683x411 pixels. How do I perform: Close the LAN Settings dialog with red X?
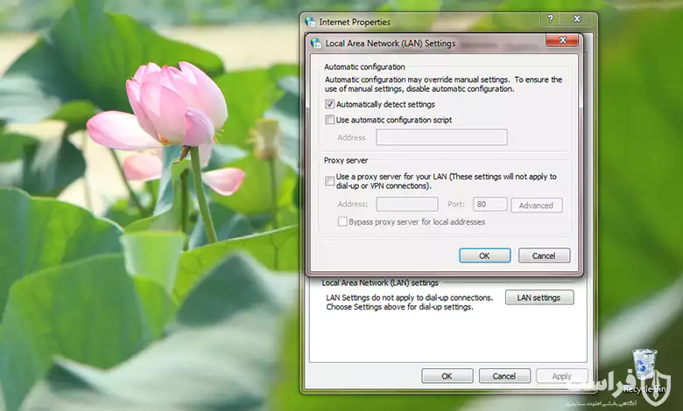tap(562, 40)
